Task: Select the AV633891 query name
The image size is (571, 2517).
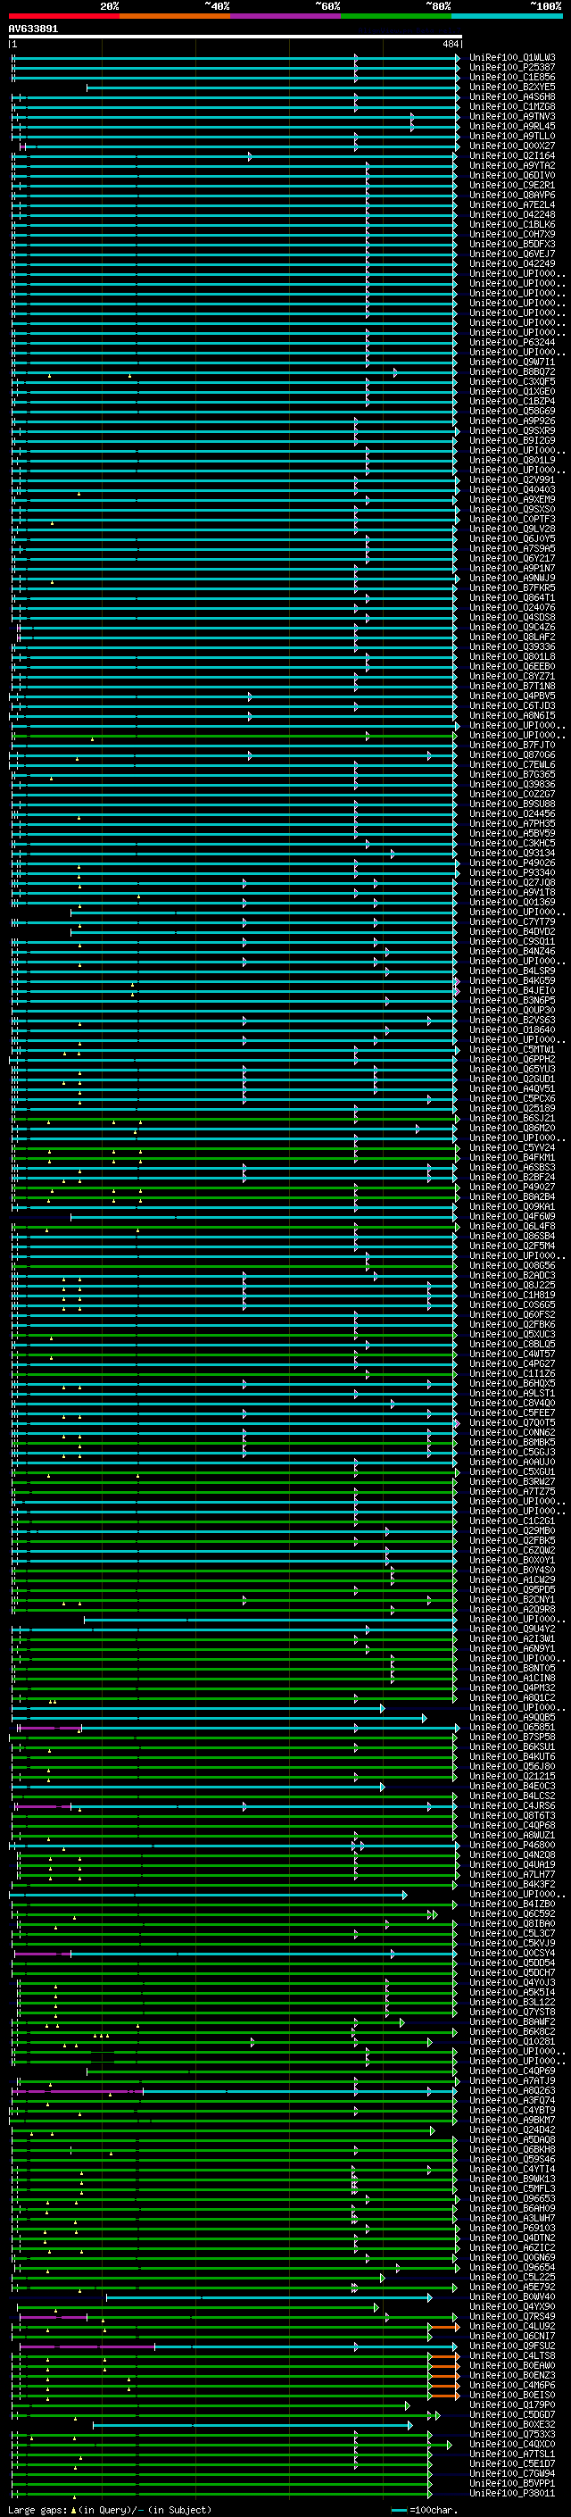Action: (x=33, y=29)
